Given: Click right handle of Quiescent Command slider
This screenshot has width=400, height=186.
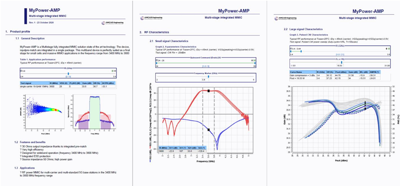Looking at the screenshot, I should [x=254, y=63].
